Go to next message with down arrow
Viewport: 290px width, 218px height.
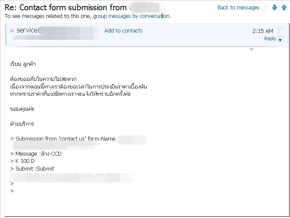[x=275, y=8]
